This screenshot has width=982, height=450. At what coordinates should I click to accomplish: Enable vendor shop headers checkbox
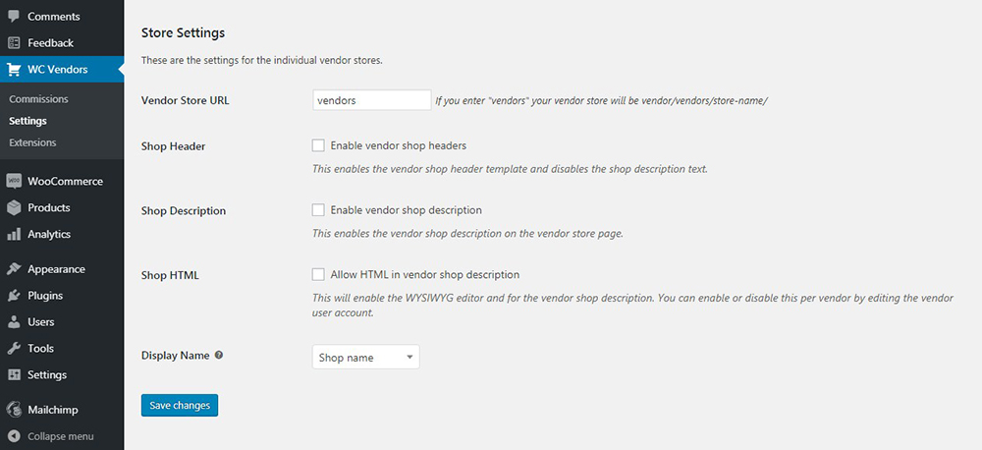[x=318, y=145]
